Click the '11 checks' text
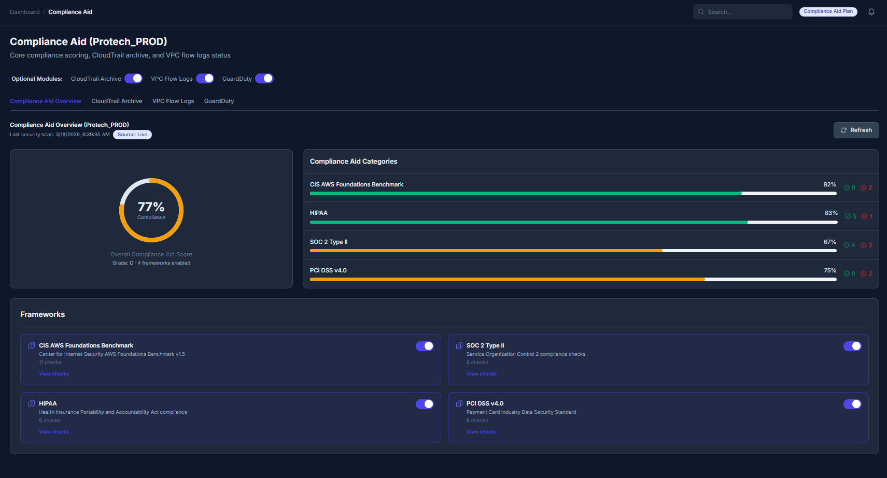The height and width of the screenshot is (478, 887). 50,363
